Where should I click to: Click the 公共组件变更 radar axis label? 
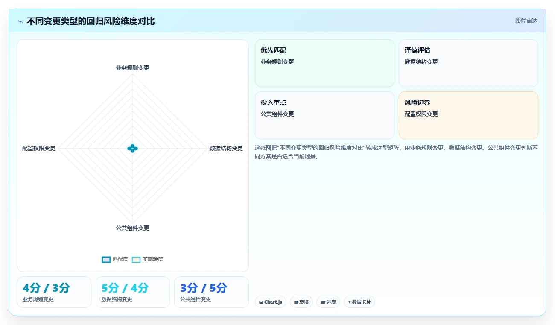click(133, 228)
